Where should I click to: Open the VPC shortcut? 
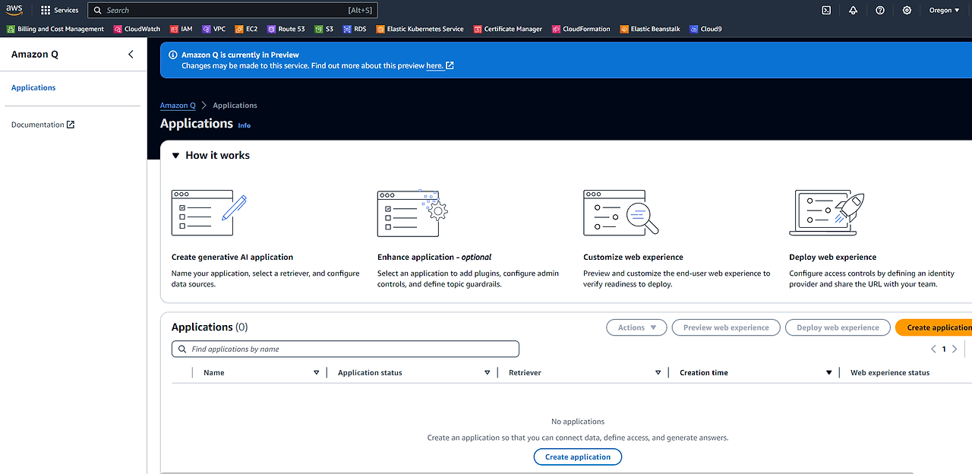click(214, 29)
